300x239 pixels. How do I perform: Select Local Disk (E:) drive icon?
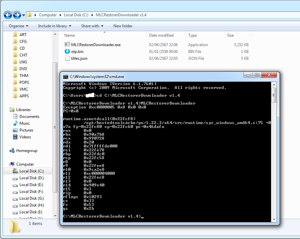pyautogui.click(x=15, y=185)
